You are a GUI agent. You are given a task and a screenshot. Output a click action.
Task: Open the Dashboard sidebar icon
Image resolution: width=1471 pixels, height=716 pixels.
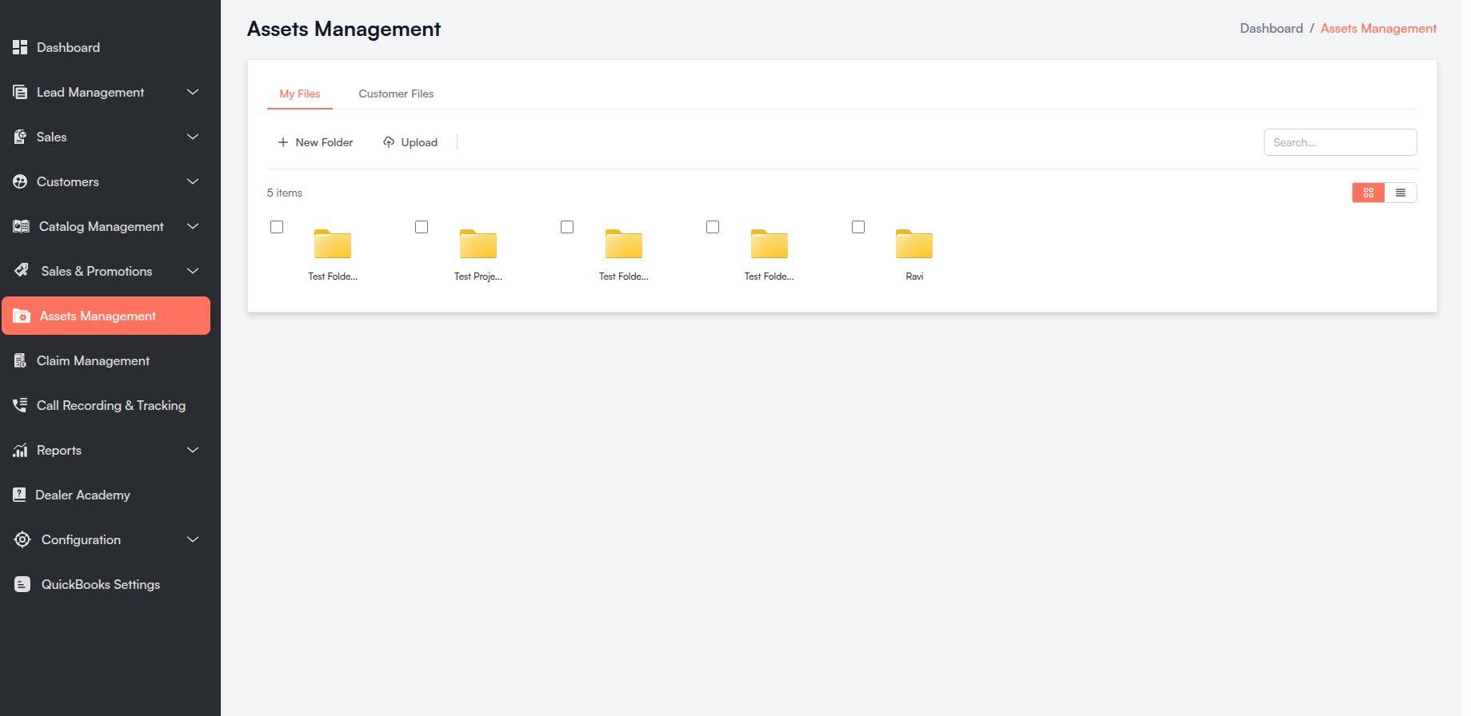point(20,47)
